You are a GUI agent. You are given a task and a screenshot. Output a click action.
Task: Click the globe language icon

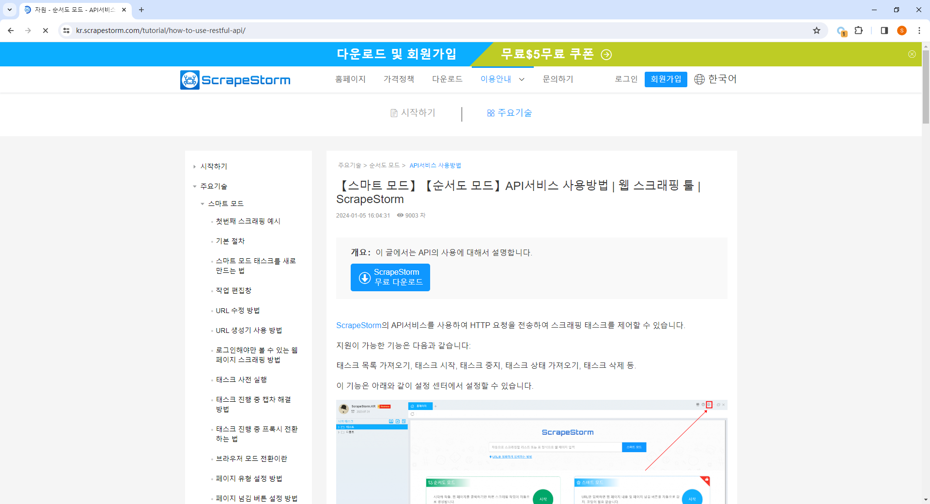(699, 79)
